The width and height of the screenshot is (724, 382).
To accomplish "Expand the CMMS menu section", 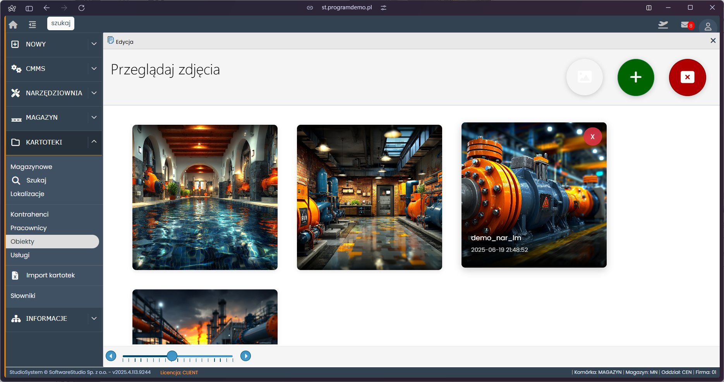I will coord(94,69).
